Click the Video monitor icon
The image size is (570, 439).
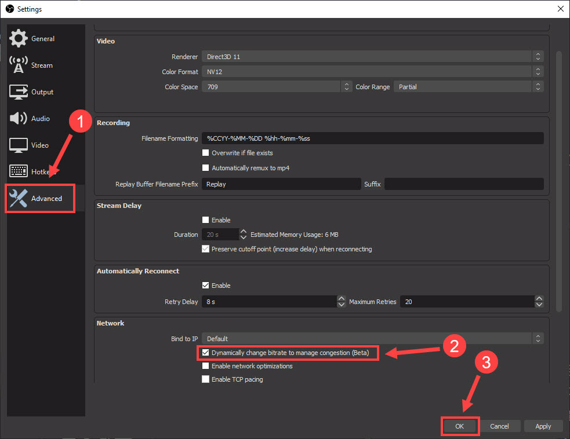(18, 145)
